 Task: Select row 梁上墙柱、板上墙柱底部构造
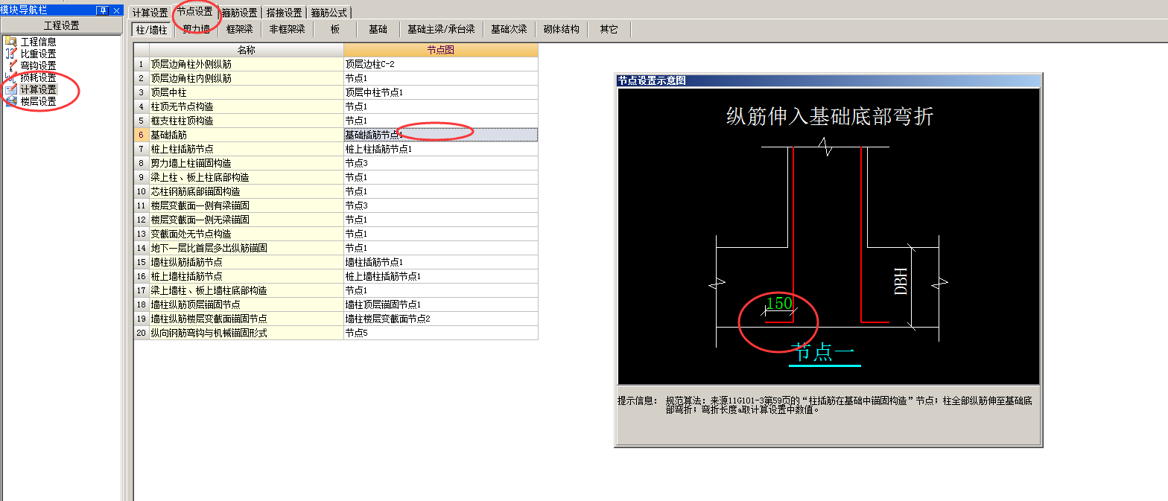pos(247,290)
